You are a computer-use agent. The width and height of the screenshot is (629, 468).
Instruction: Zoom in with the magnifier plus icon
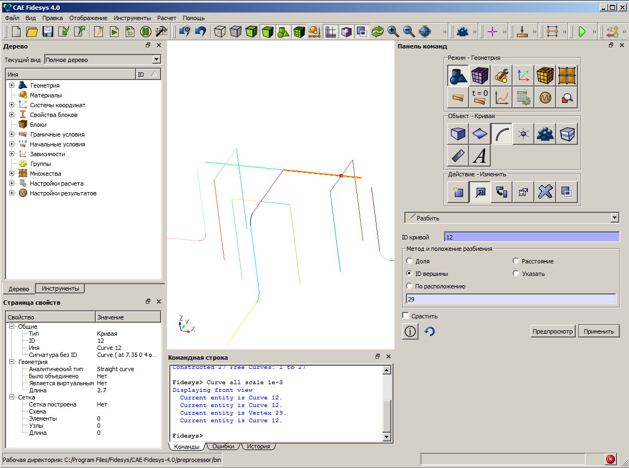(393, 32)
